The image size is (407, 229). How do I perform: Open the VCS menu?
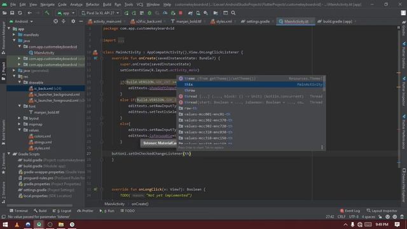point(140,4)
